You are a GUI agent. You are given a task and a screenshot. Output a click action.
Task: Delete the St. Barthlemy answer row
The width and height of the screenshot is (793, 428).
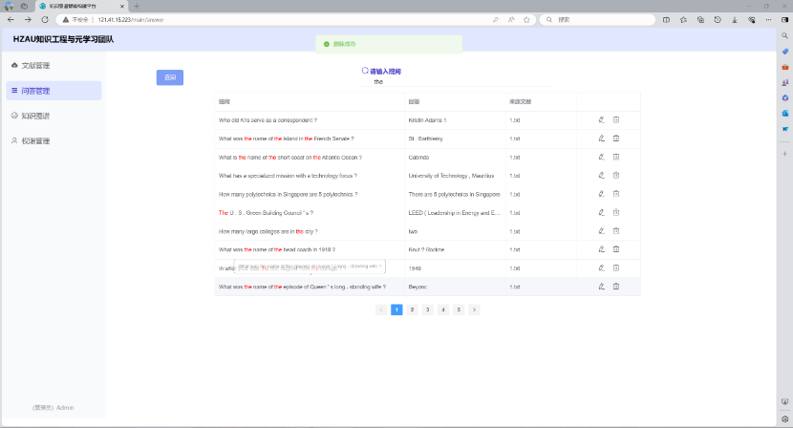pos(616,139)
